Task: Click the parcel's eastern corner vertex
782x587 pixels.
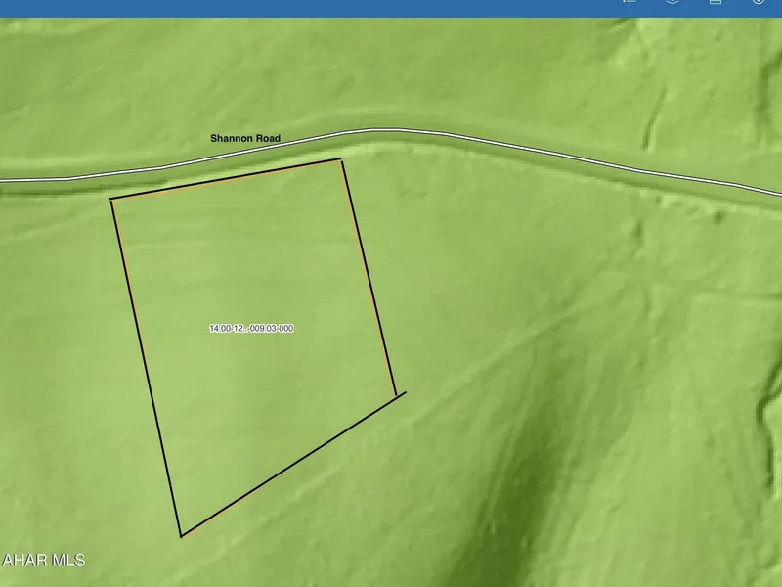Action: click(396, 396)
